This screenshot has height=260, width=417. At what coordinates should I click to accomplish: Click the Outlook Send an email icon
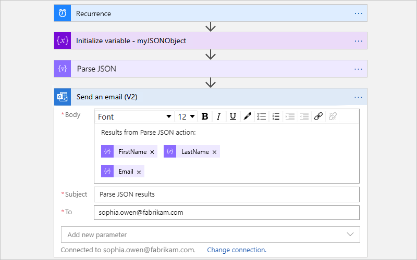(63, 97)
